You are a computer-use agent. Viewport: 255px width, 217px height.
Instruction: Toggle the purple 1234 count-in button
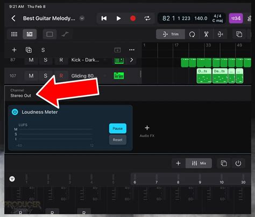pos(236,18)
